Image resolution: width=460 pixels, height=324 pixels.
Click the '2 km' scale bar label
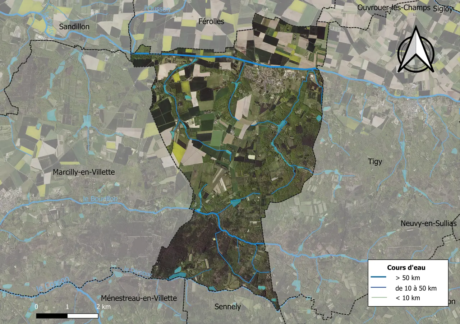pyautogui.click(x=103, y=307)
